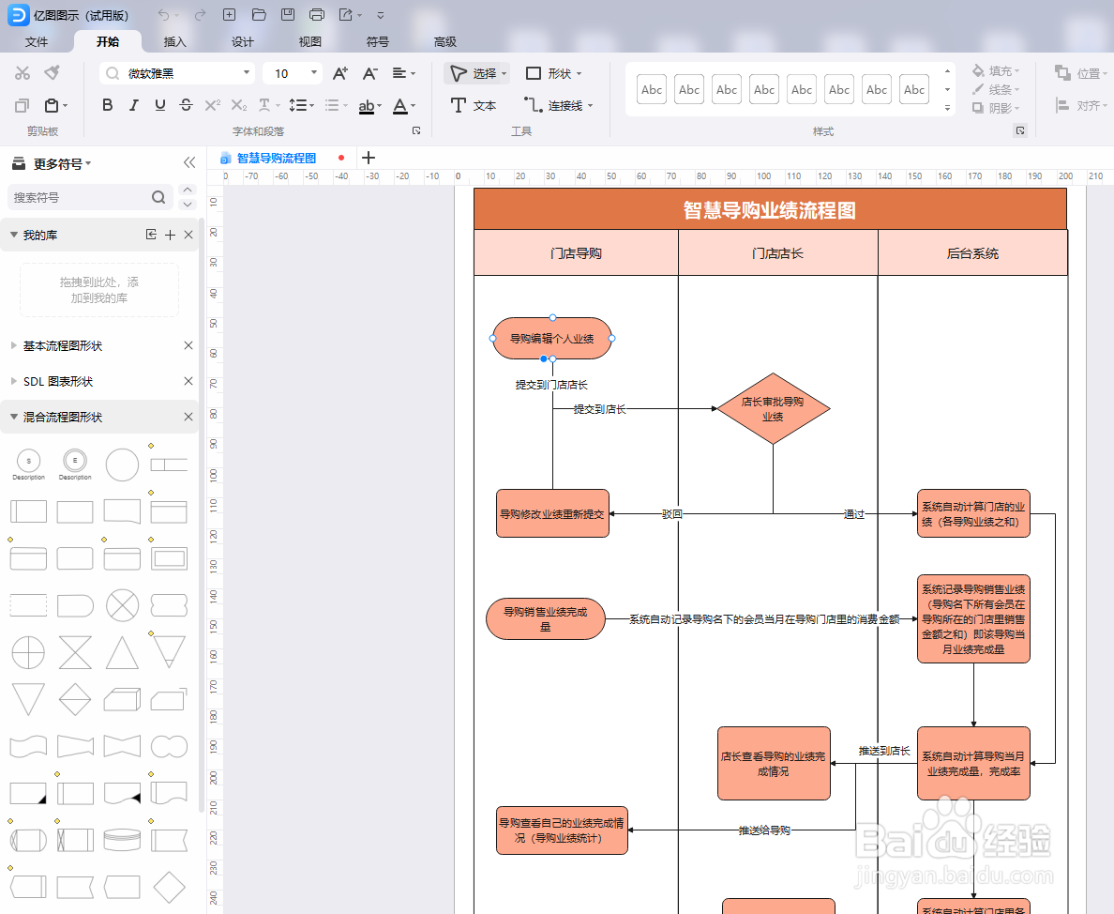1114x914 pixels.
Task: Collapse the My Library section
Action: tap(13, 236)
